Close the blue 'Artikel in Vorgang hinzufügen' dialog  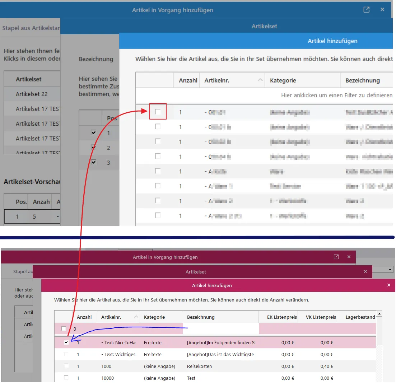point(382,10)
